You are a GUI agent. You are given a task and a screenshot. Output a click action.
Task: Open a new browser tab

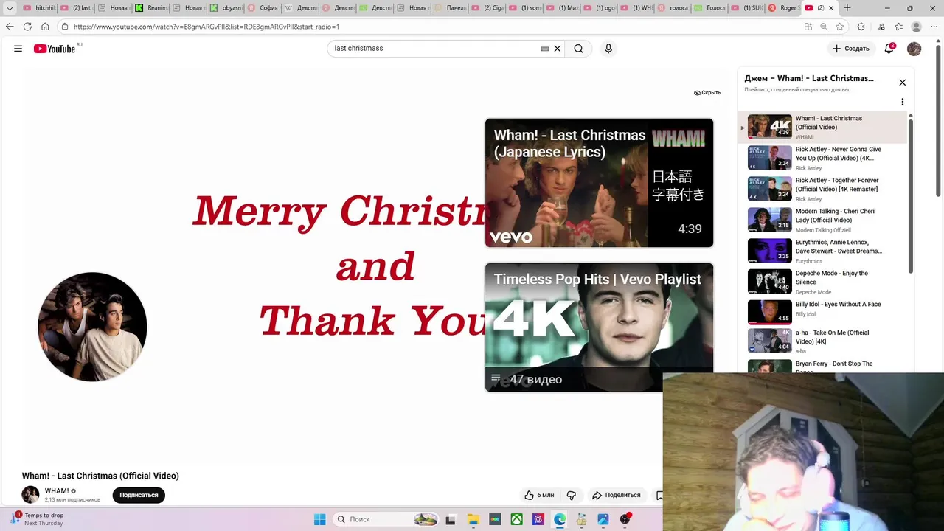point(847,8)
